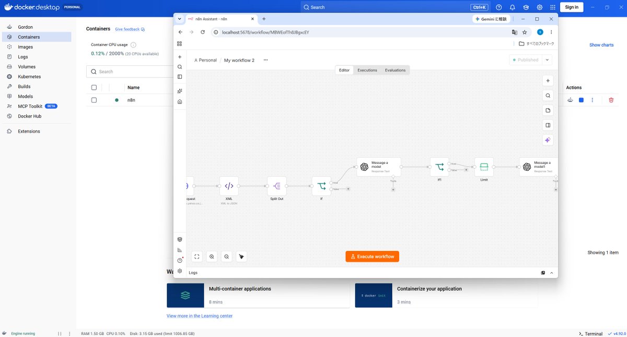Select the Limit node in the workflow
Screen dimensions: 627x337
pos(484,167)
